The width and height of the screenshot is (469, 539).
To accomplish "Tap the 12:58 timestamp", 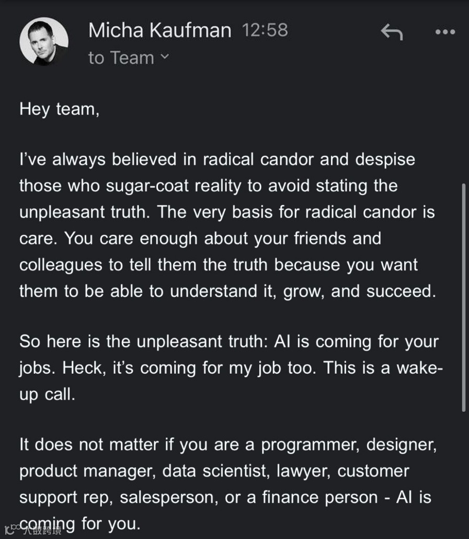I will coord(265,30).
